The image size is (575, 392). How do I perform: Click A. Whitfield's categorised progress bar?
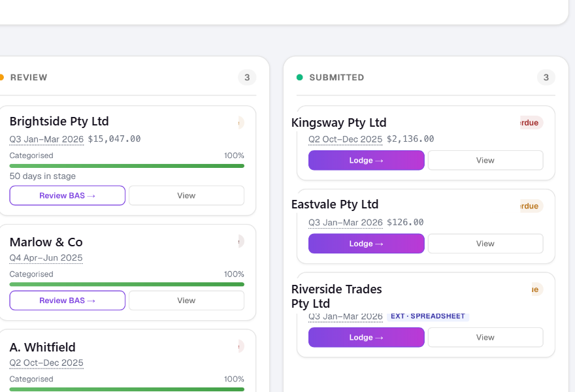127,389
